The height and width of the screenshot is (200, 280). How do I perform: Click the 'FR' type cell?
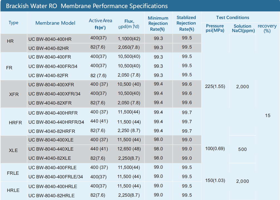coord(9,68)
